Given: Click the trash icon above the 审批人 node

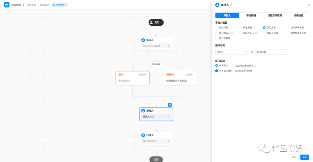Looking at the screenshot, I should (170, 105).
